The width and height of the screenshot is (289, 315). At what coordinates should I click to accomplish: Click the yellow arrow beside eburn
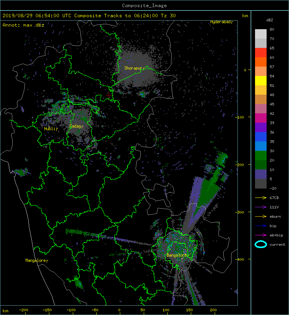261,217
